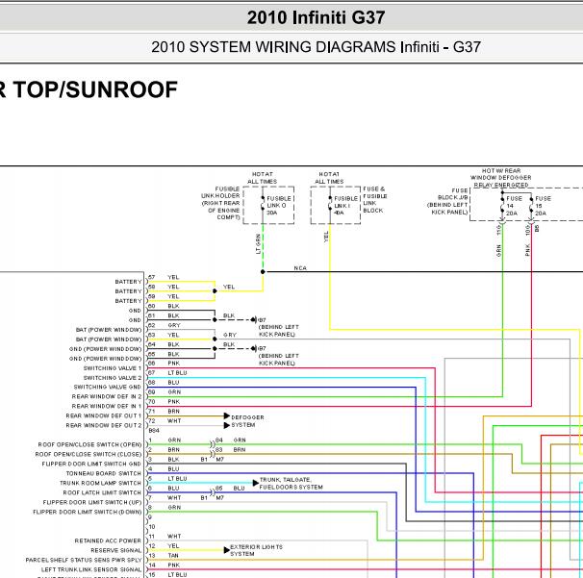Click the "NCA" wire label
This screenshot has height=578, width=583.
300,268
